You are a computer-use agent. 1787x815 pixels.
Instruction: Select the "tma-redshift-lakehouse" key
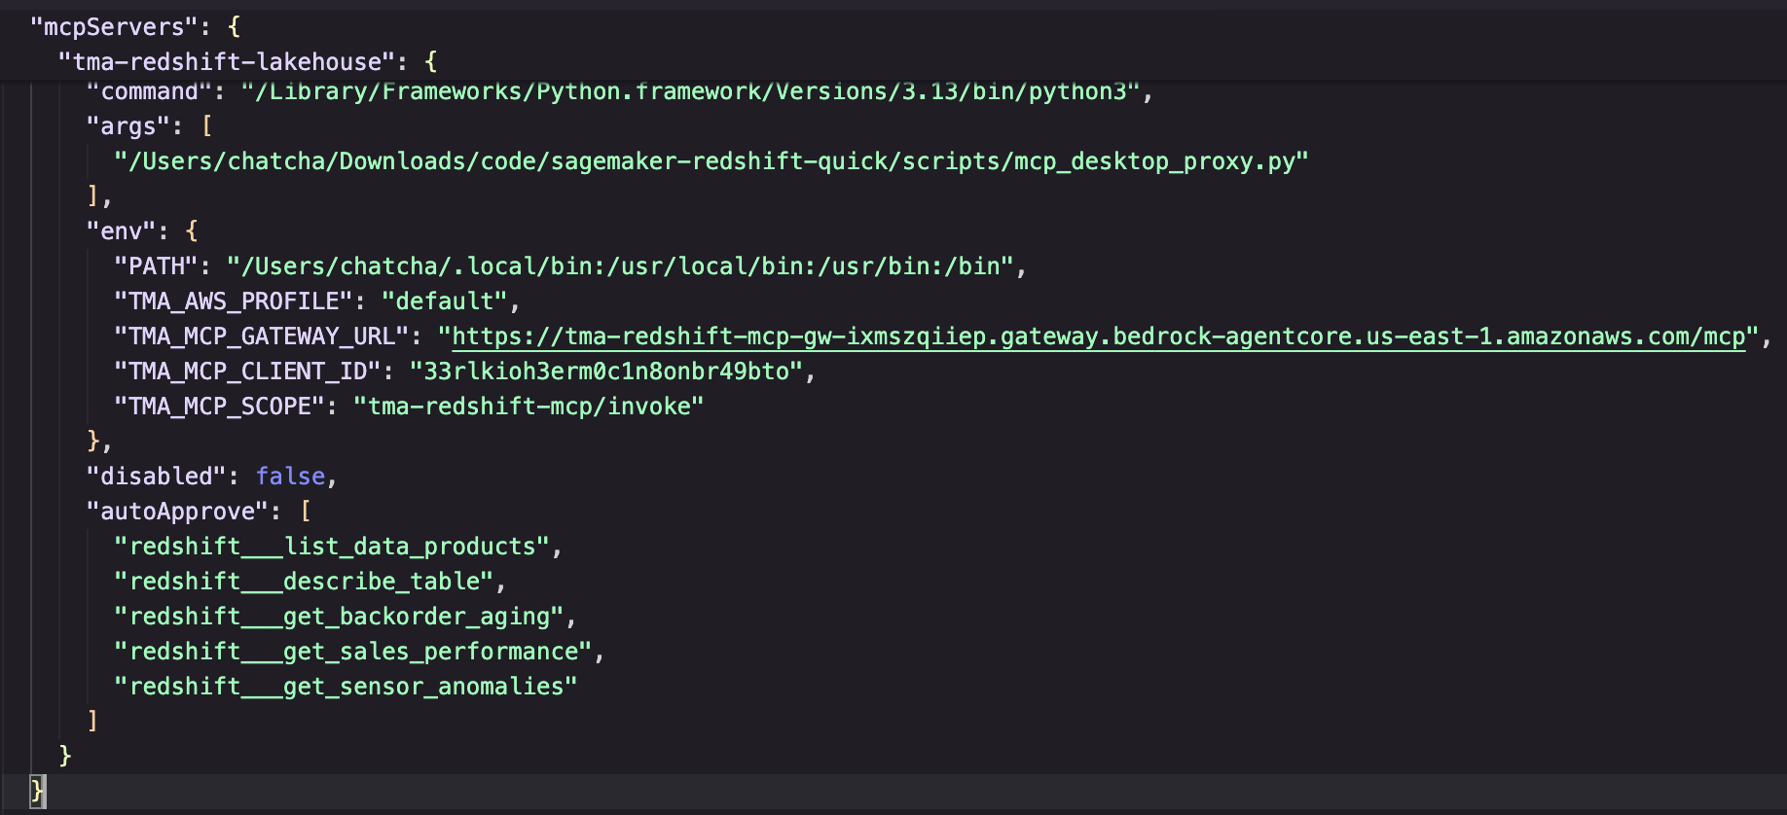[x=227, y=62]
